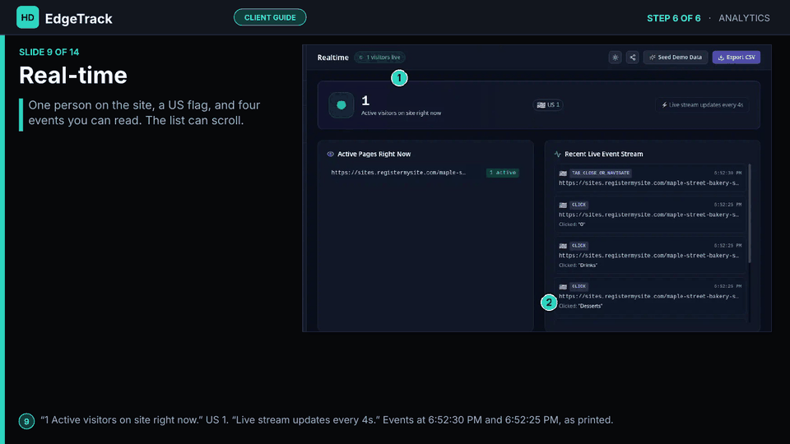790x444 pixels.
Task: Click the footnote number 9 circle
Action: (26, 421)
